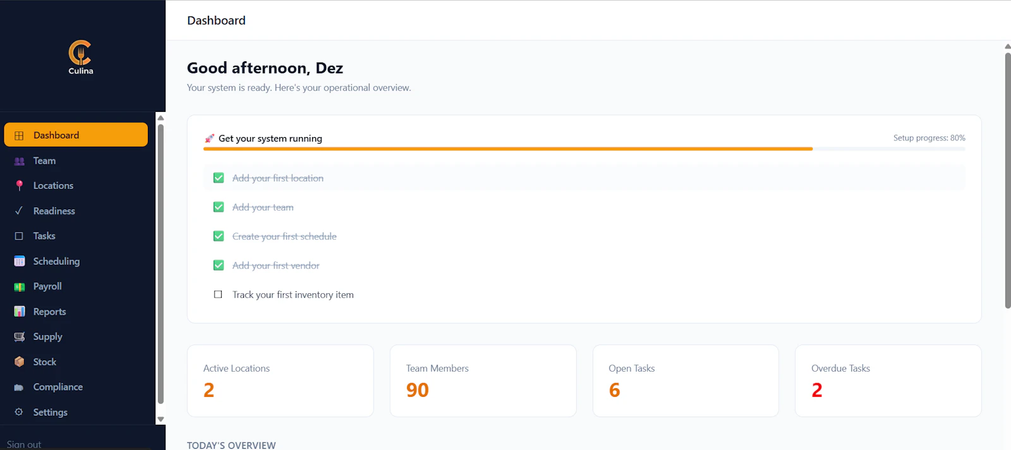1011x450 pixels.
Task: Open the Open Tasks card
Action: (686, 380)
